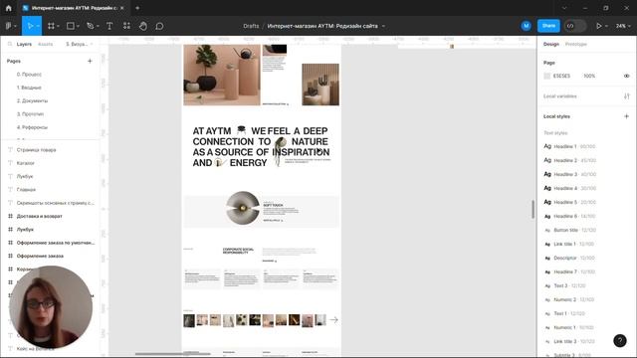
Task: Select the plants hero image on canvas
Action: [222, 75]
